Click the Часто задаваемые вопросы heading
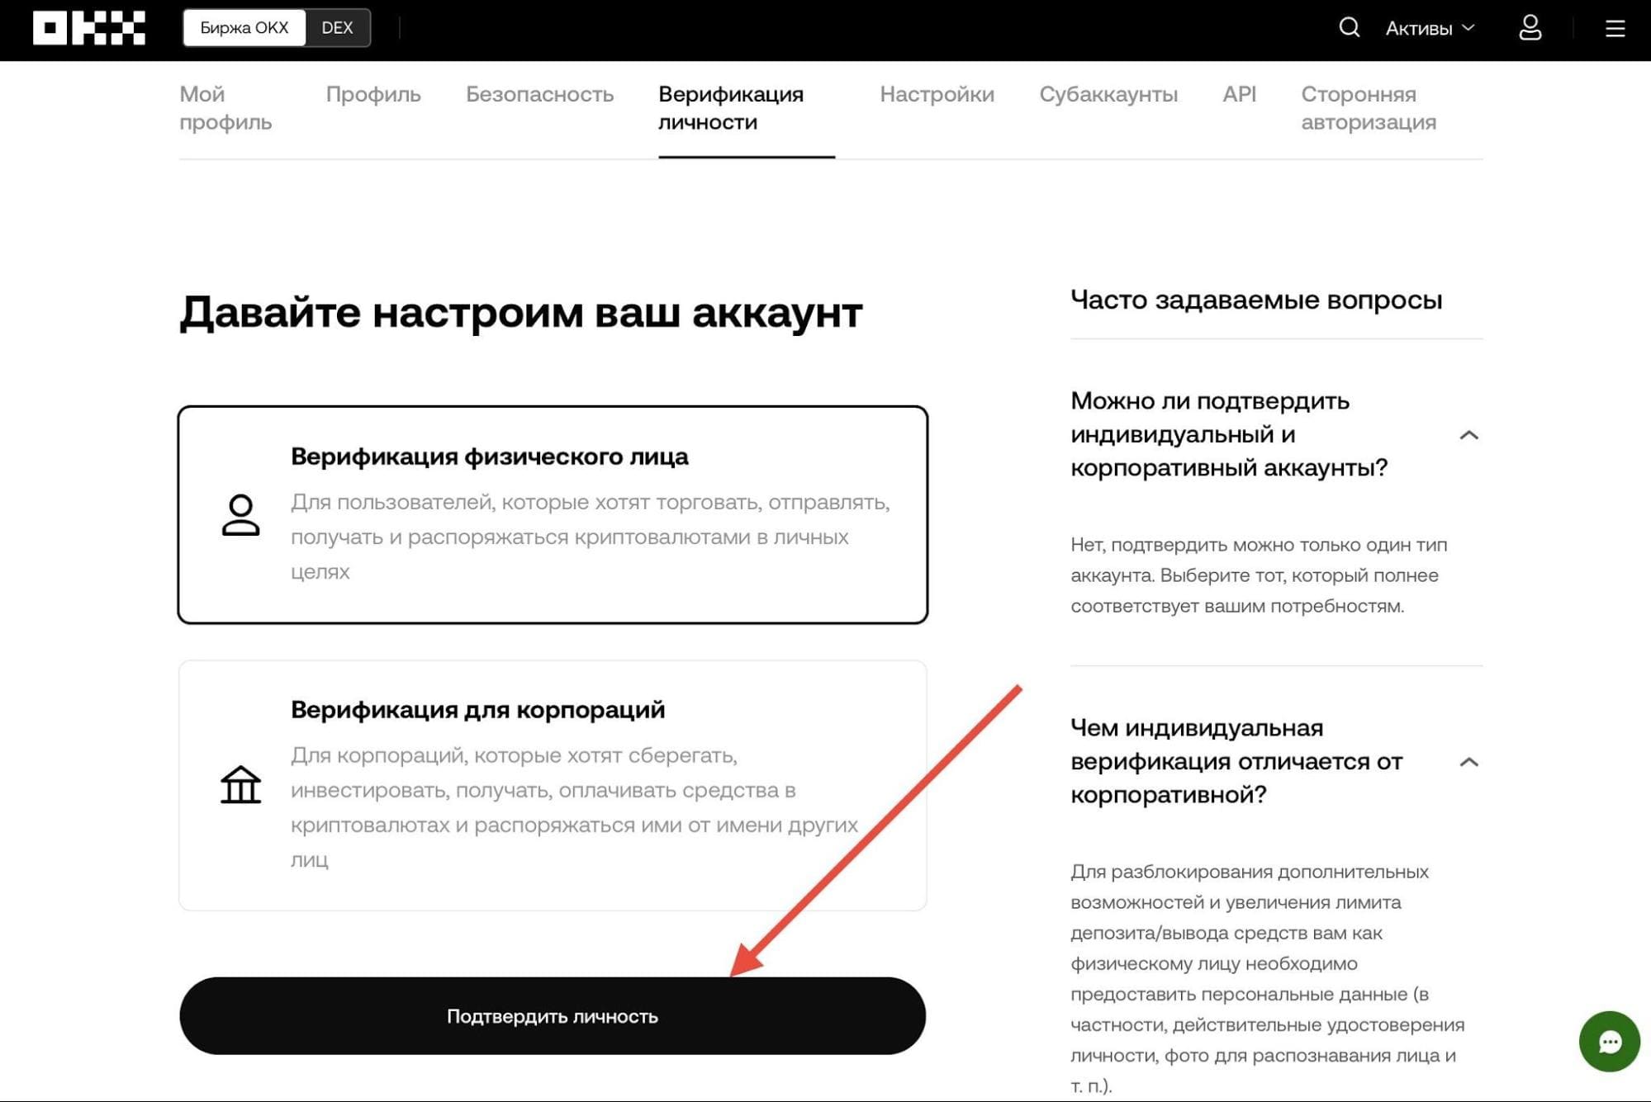Viewport: 1651px width, 1102px height. 1256,300
